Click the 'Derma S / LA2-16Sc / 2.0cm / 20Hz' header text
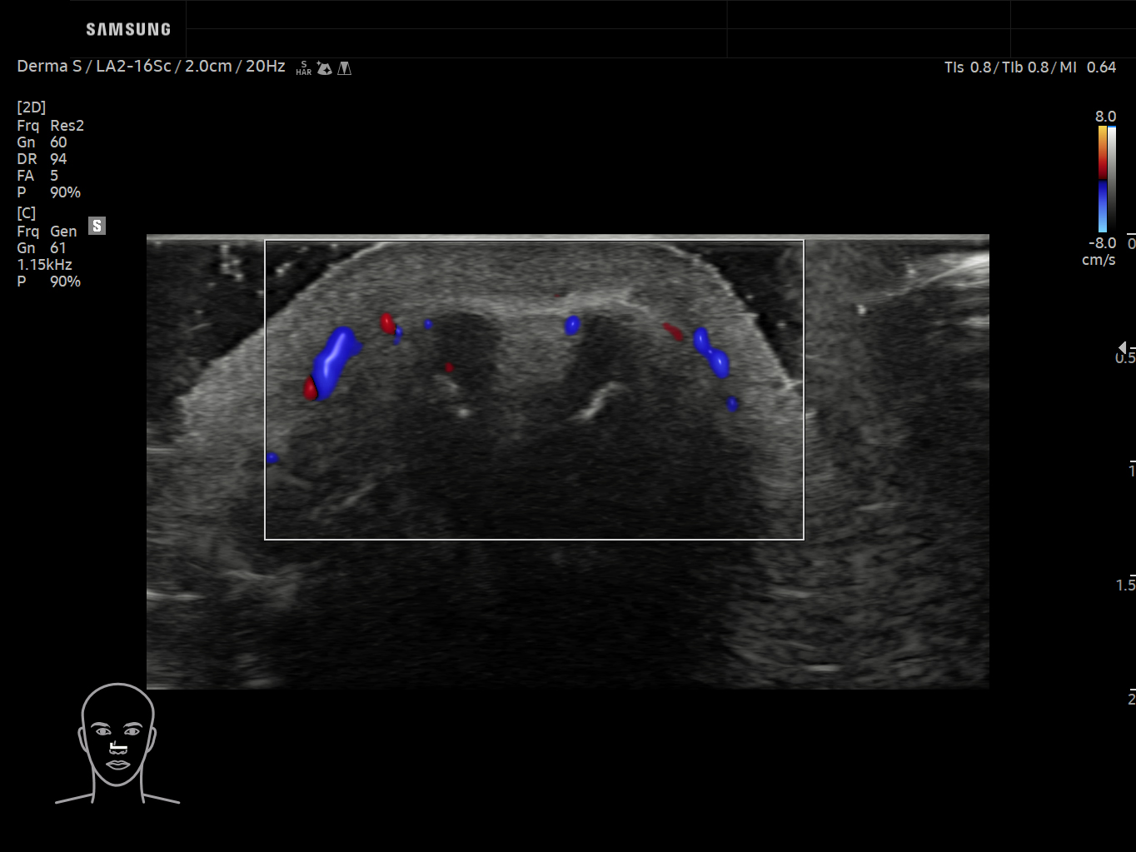The image size is (1136, 852). pos(151,67)
